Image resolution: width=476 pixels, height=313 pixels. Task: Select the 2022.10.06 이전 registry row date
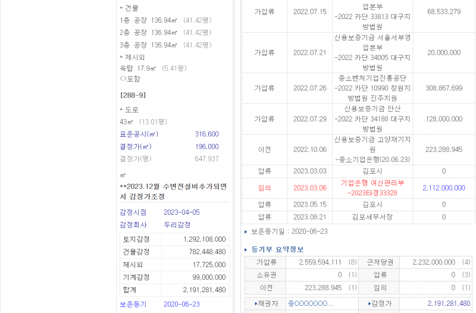coord(310,149)
